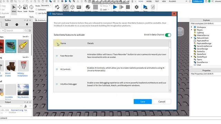221x124 pixels.
Task: Expand Players node arrow
Action: (192, 30)
